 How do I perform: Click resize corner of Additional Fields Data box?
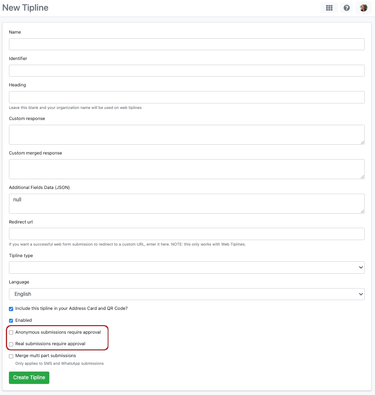pos(362,211)
